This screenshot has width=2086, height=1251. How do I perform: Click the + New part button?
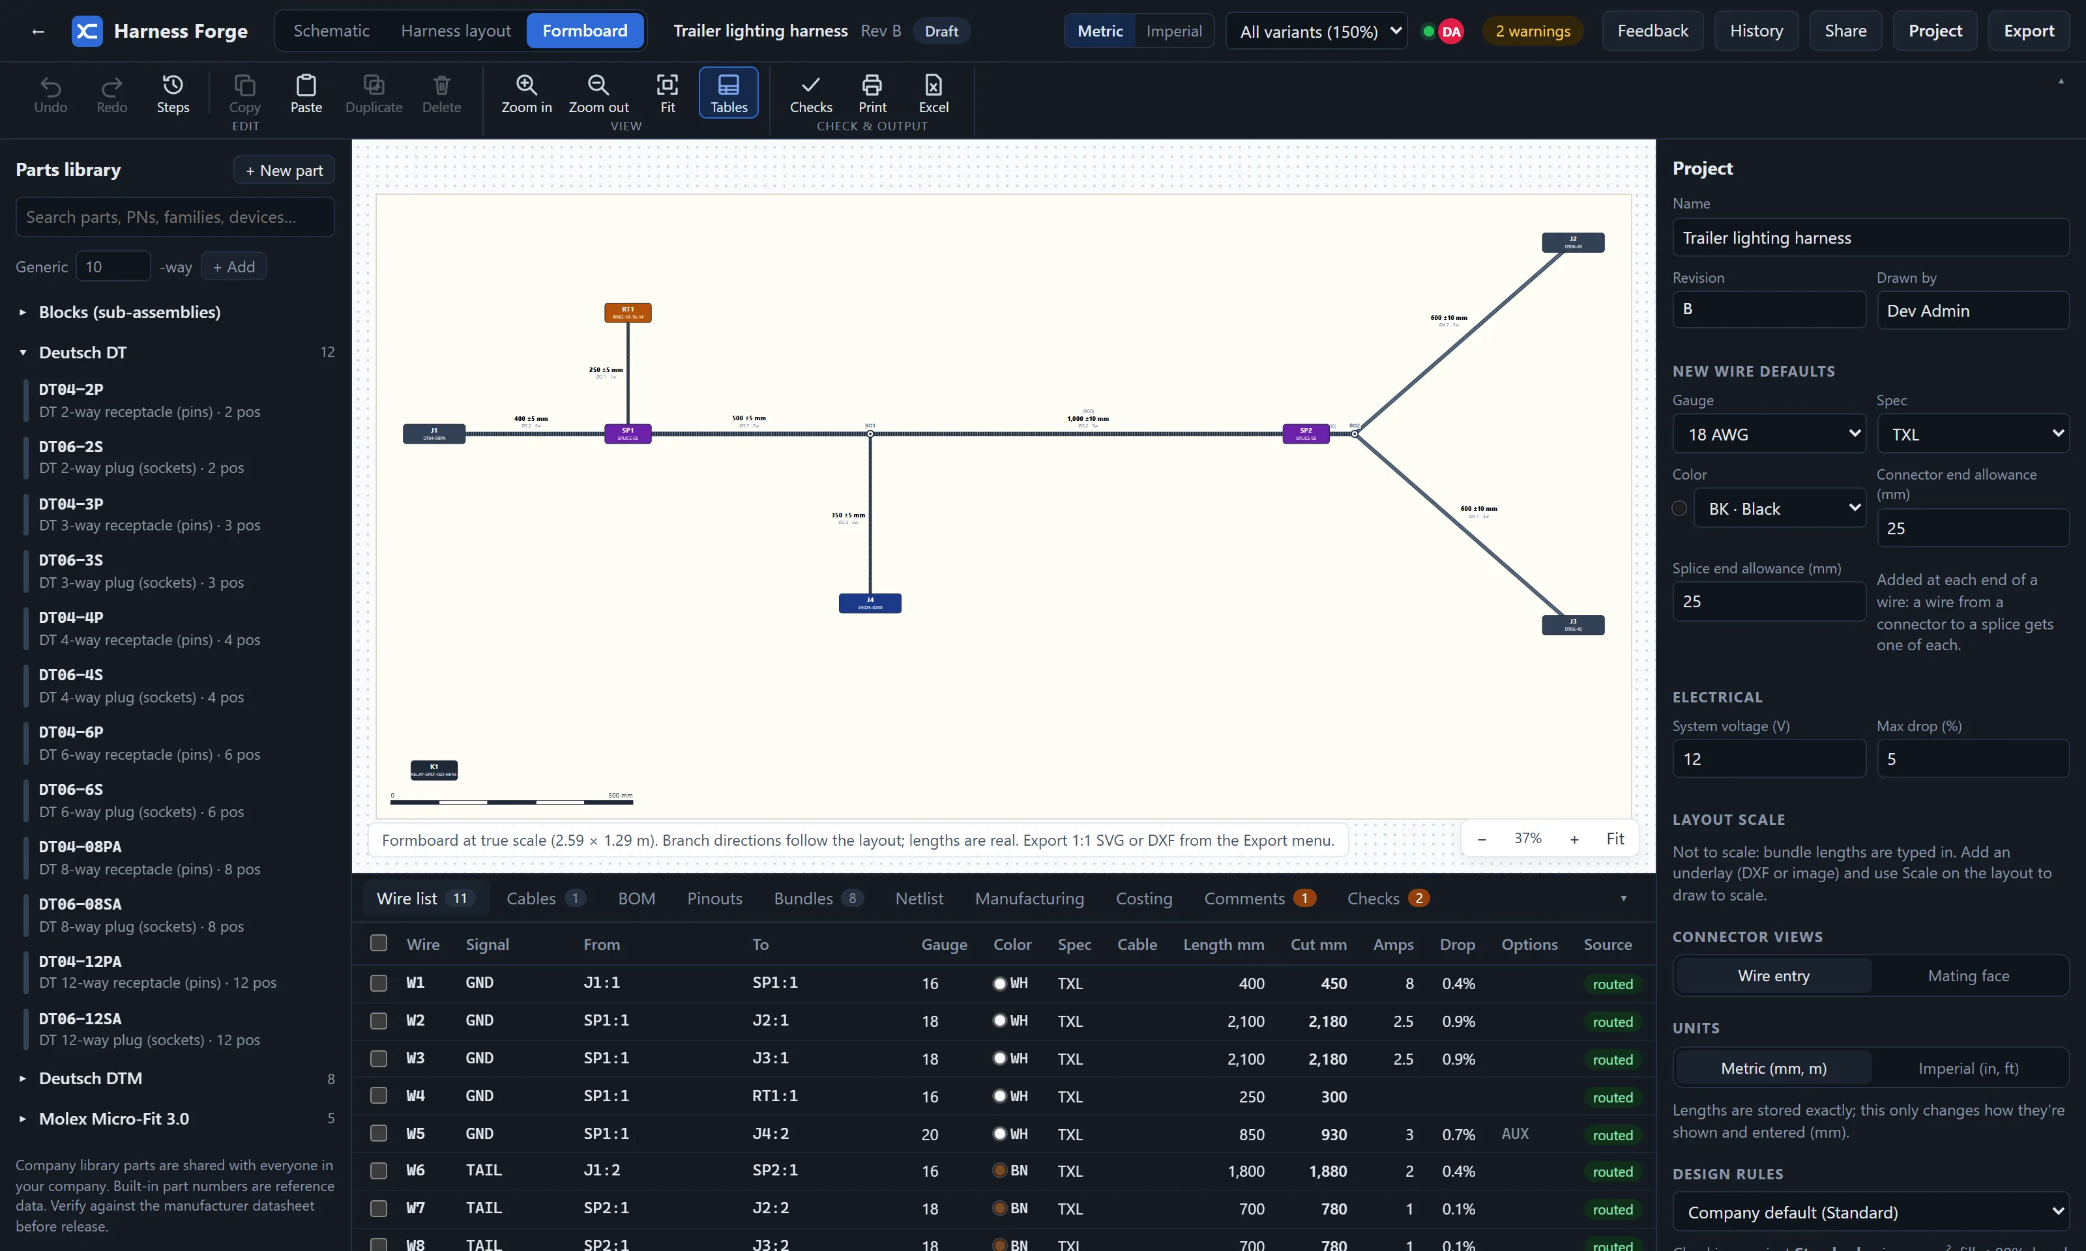tap(284, 170)
